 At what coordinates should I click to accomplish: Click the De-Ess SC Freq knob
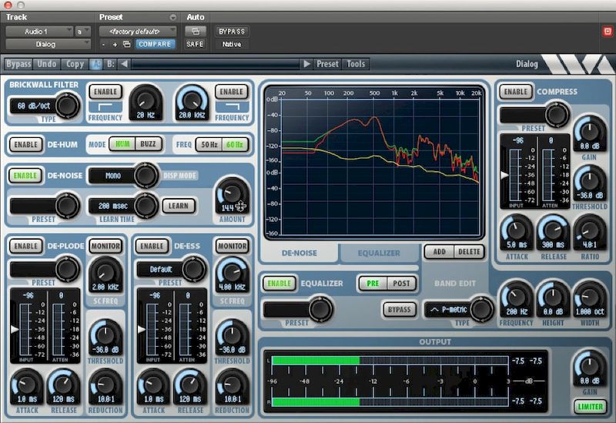coord(232,272)
